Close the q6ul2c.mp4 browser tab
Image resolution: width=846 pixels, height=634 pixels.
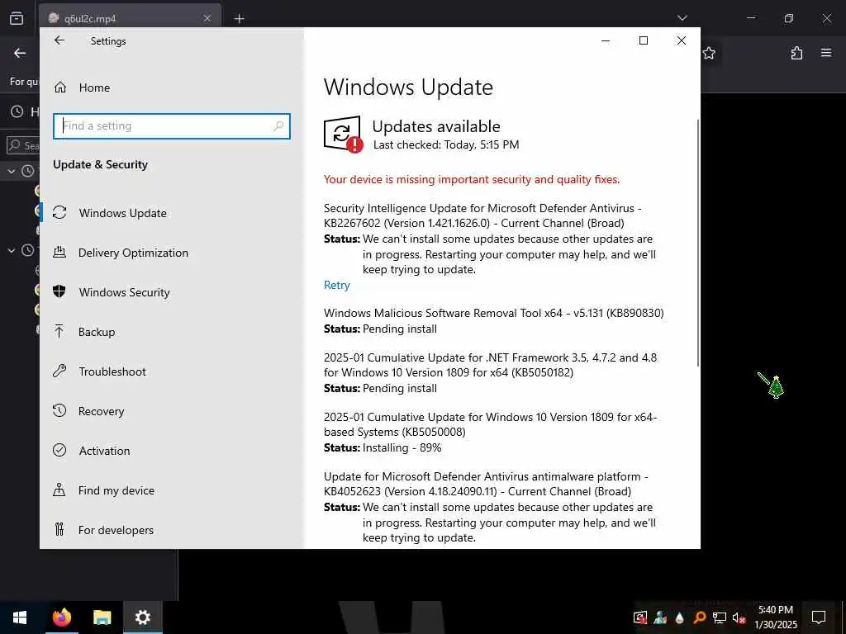[x=207, y=18]
